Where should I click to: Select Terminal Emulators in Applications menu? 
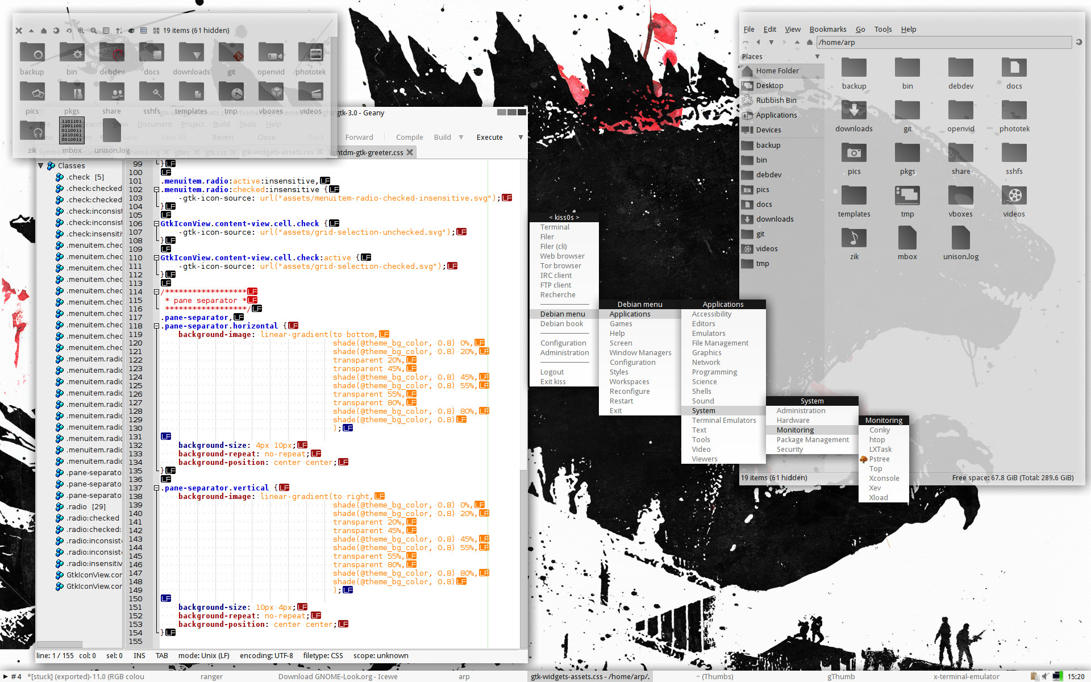[x=723, y=421]
